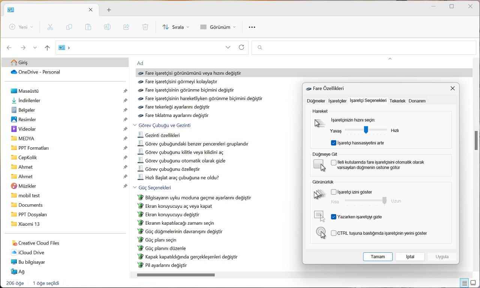Open the Görünüm view dropdown
This screenshot has height=288, width=480.
(x=218, y=27)
